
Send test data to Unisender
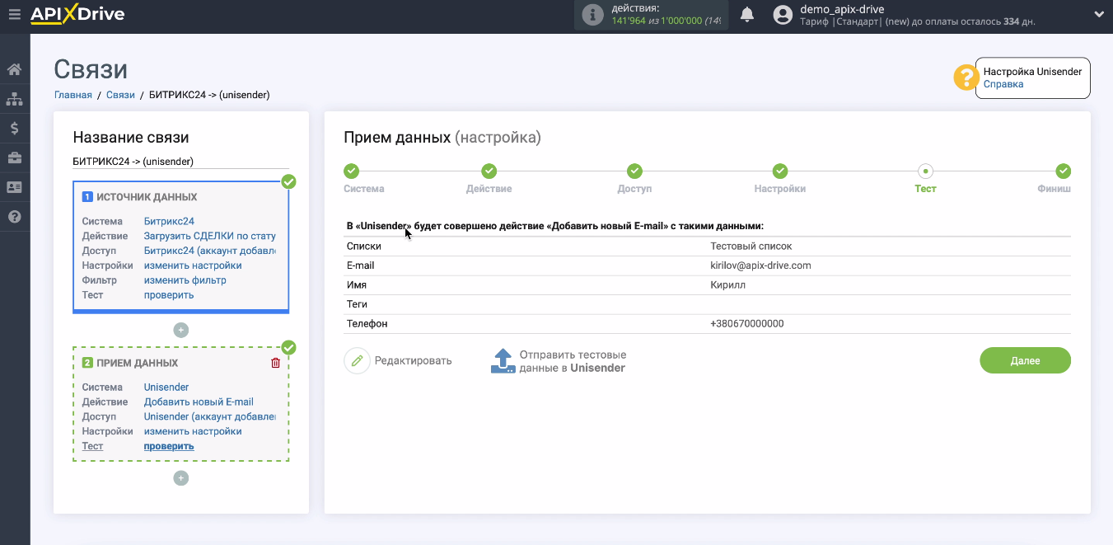click(x=559, y=361)
